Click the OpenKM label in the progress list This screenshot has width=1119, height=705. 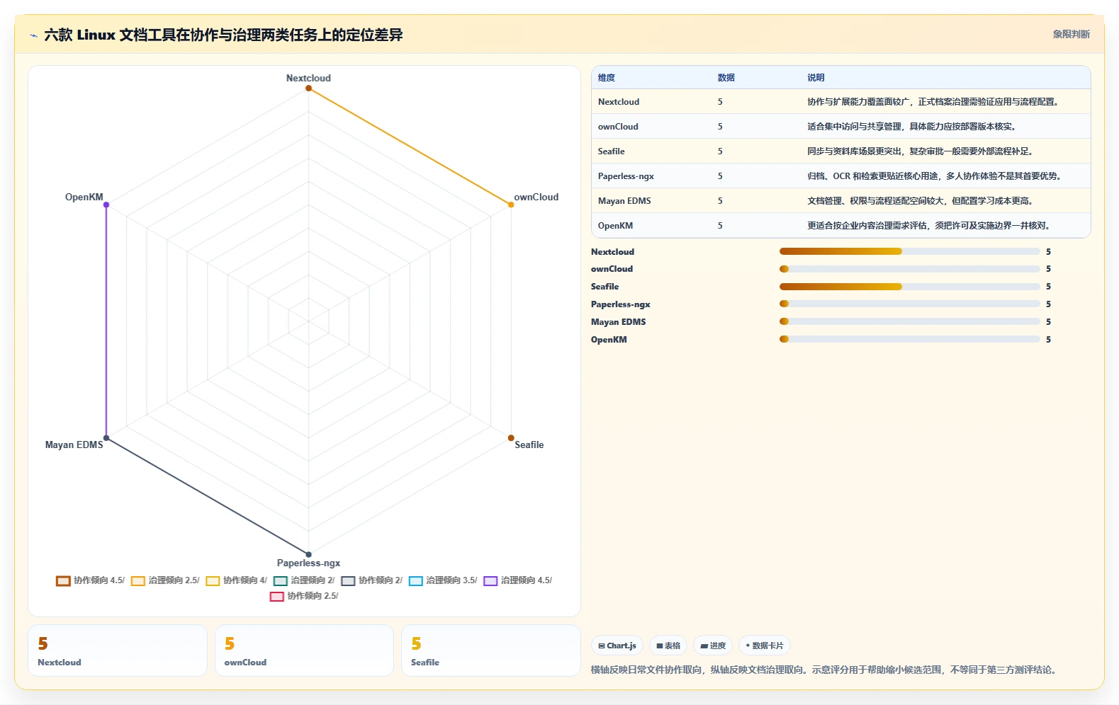coord(609,340)
